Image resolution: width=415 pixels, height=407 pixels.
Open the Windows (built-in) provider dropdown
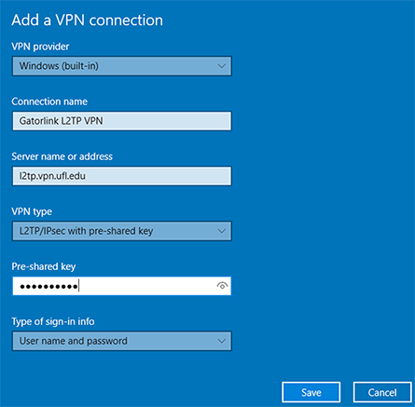(122, 66)
